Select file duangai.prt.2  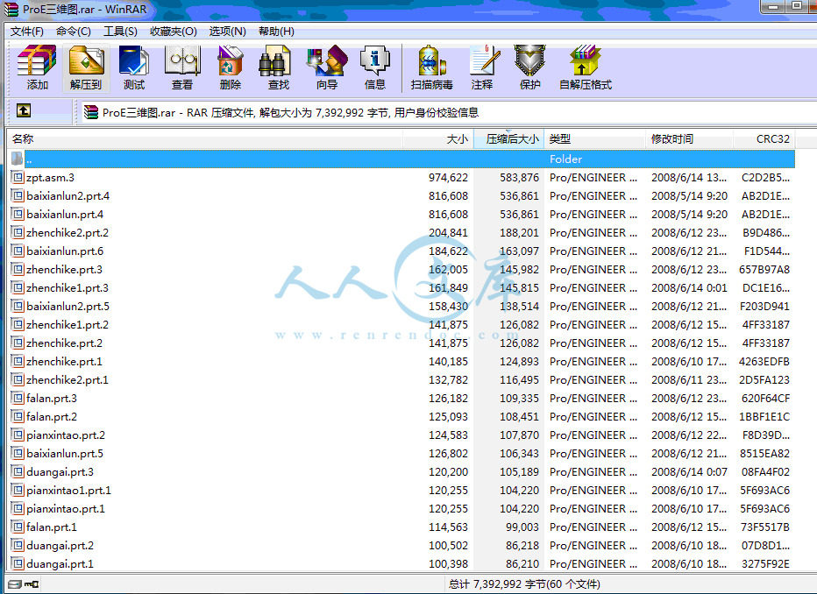click(x=401, y=546)
